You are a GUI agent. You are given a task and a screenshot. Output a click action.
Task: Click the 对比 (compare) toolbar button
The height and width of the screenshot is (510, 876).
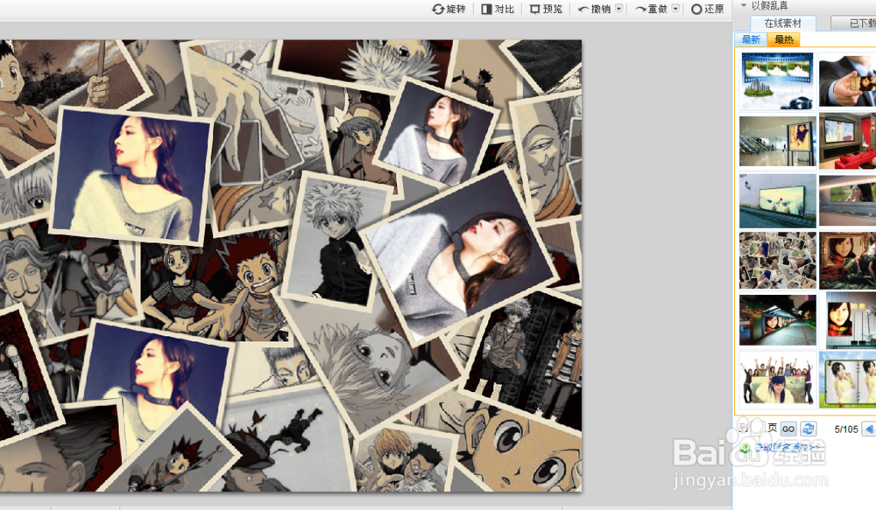click(x=498, y=9)
